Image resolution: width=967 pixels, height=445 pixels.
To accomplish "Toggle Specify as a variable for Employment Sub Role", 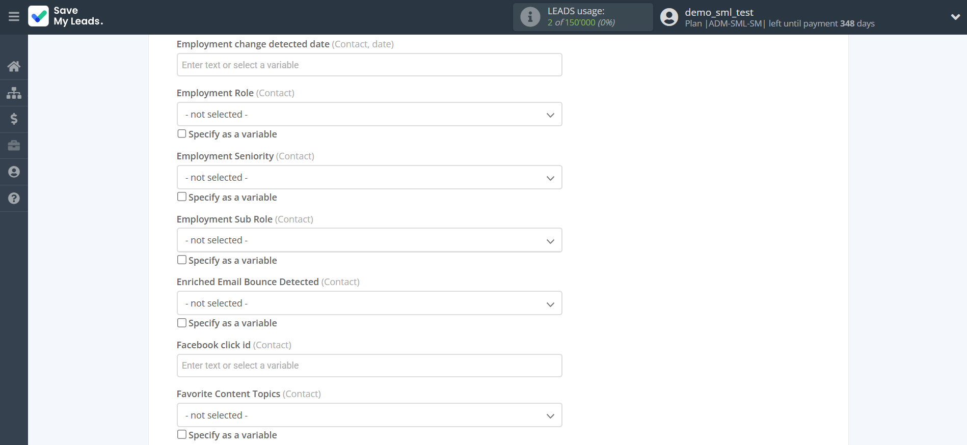I will [182, 260].
